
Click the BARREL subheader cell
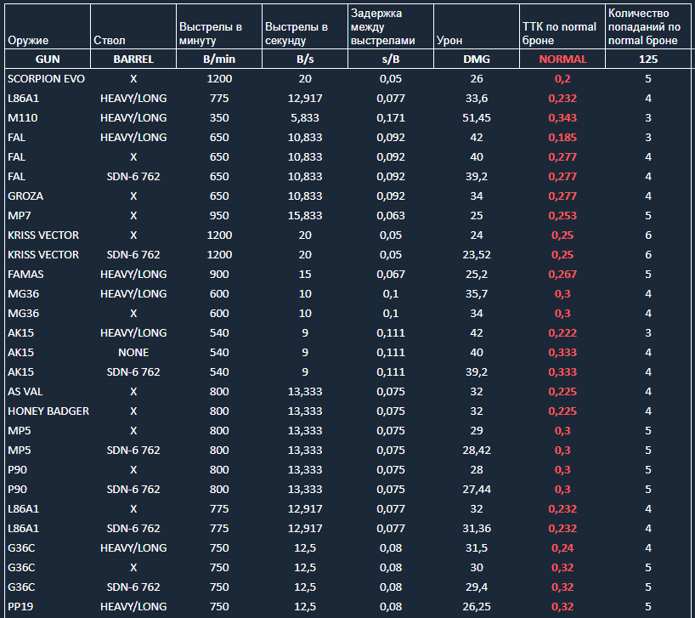[x=133, y=60]
